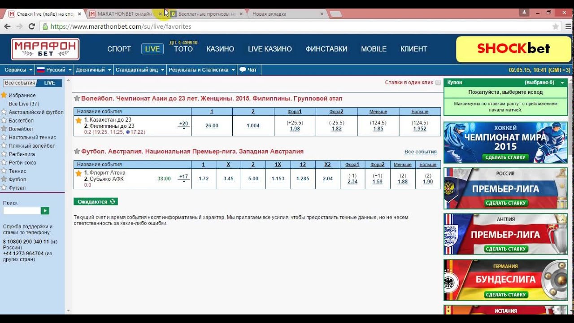Open Англия Премьер-Лига banner
Screen dimensions: 574x323
(505, 234)
